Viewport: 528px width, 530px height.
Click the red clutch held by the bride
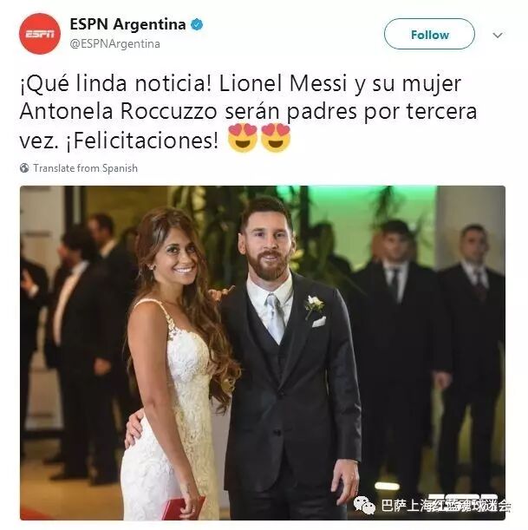coord(183,507)
